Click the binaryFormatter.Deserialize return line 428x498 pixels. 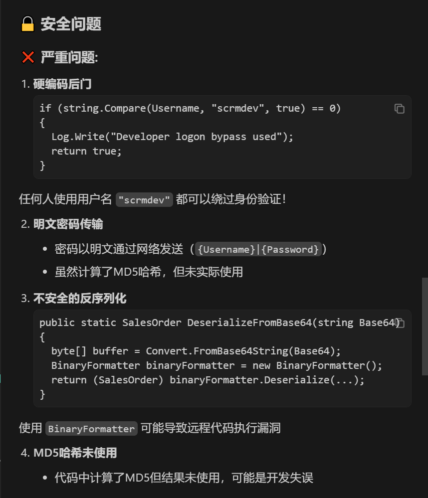pos(208,380)
